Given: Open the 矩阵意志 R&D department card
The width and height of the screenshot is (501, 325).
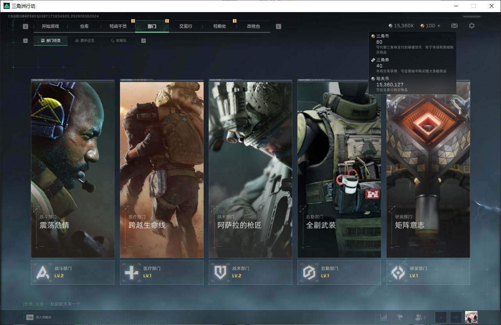Looking at the screenshot, I should [428, 169].
